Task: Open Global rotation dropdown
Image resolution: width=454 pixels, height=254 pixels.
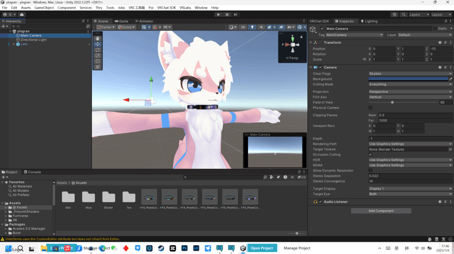Action: tap(126, 27)
